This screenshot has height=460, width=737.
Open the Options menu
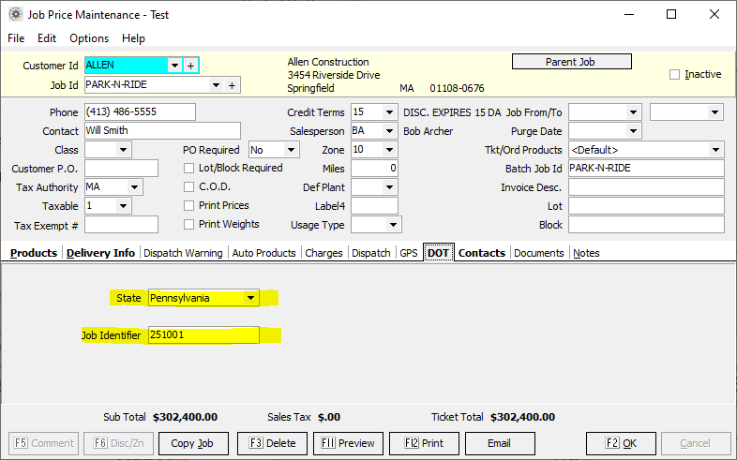click(89, 38)
